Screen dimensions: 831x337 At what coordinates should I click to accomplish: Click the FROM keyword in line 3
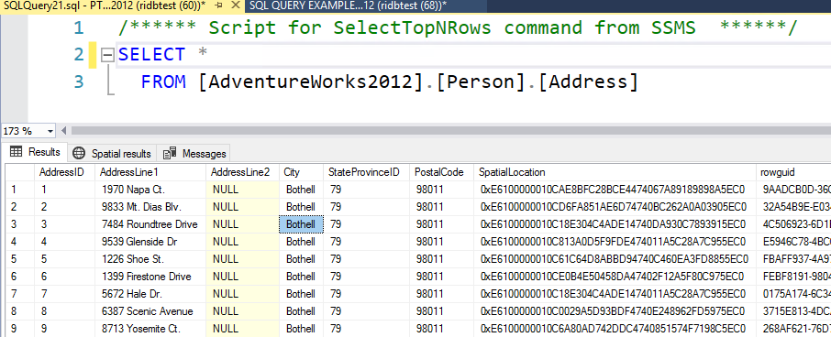coord(163,82)
